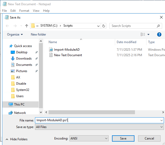Screen dimensions: 165x145
Task: Click the 7/11/2025 2:16 PM date cell
Action: pyautogui.click(x=129, y=55)
